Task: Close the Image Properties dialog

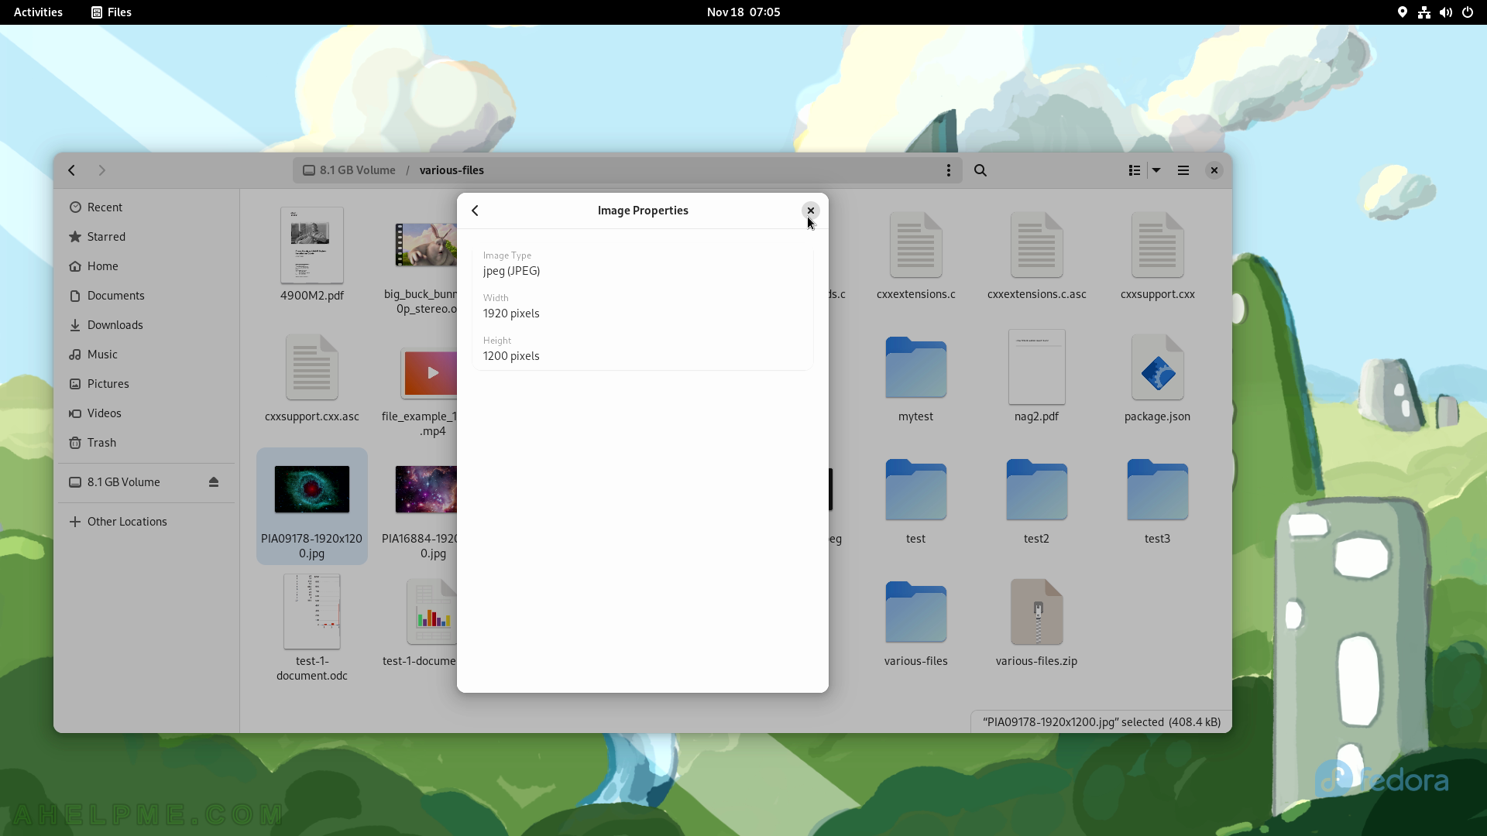Action: (x=810, y=211)
